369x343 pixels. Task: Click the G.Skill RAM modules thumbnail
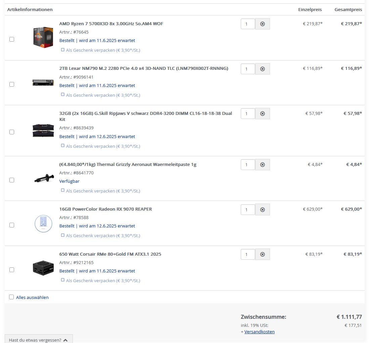pyautogui.click(x=43, y=131)
